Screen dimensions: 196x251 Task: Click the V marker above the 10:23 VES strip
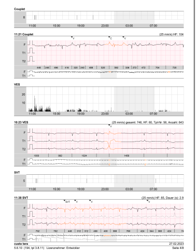tap(109, 125)
